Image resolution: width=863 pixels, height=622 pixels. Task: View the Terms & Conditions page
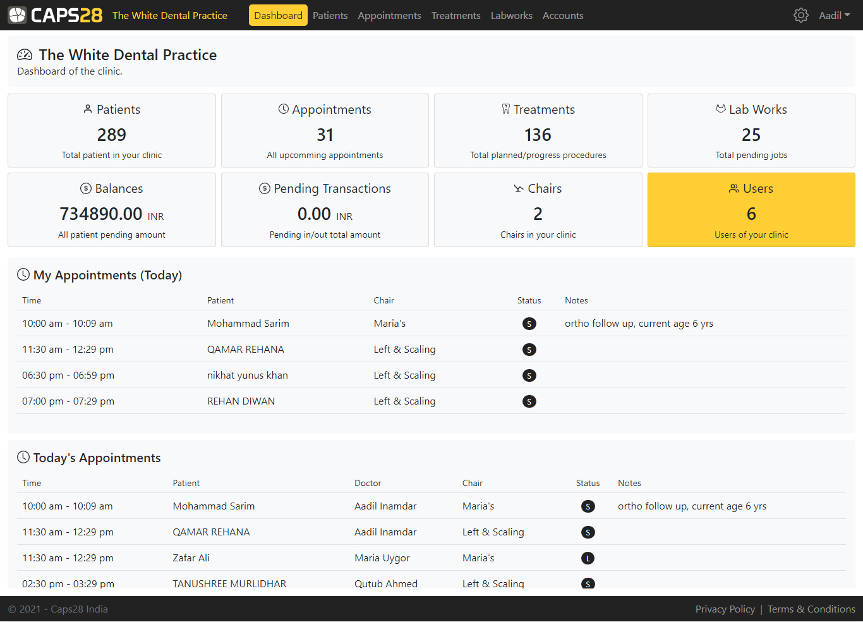click(x=811, y=609)
